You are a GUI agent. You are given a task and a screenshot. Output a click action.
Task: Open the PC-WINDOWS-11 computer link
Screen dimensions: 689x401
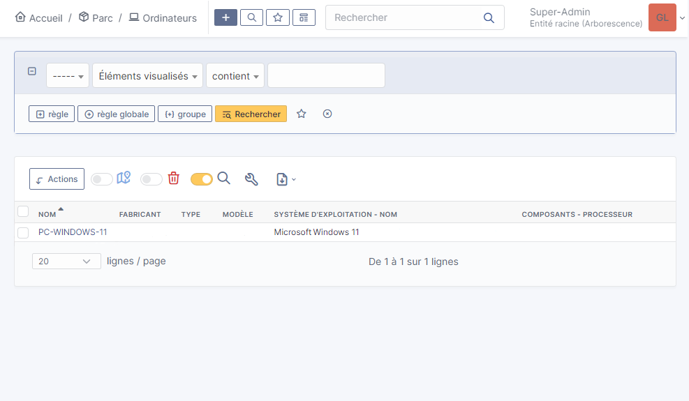pos(73,232)
